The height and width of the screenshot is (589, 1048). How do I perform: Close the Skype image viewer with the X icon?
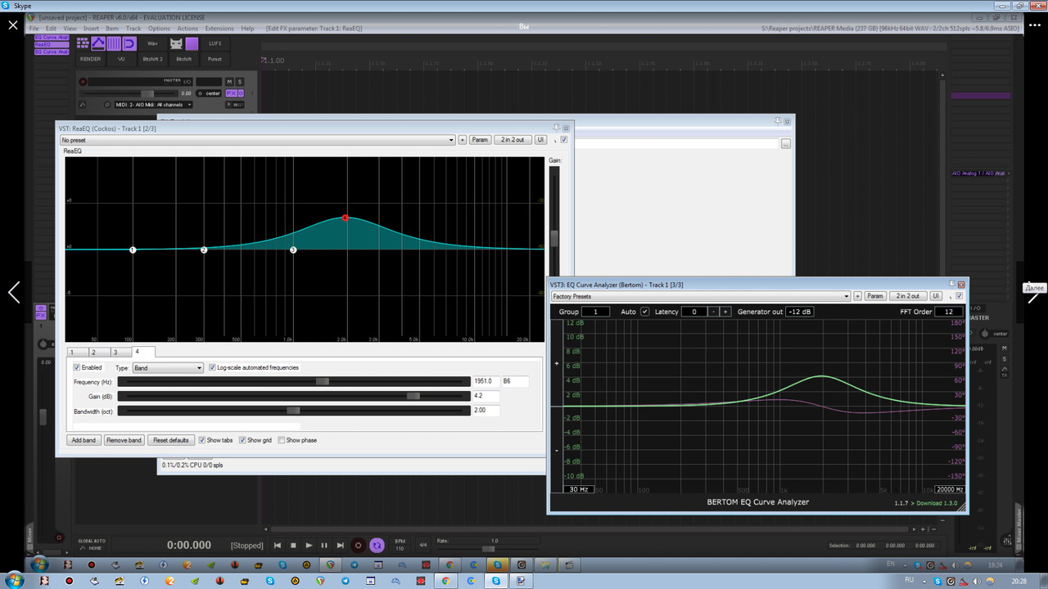(x=13, y=25)
